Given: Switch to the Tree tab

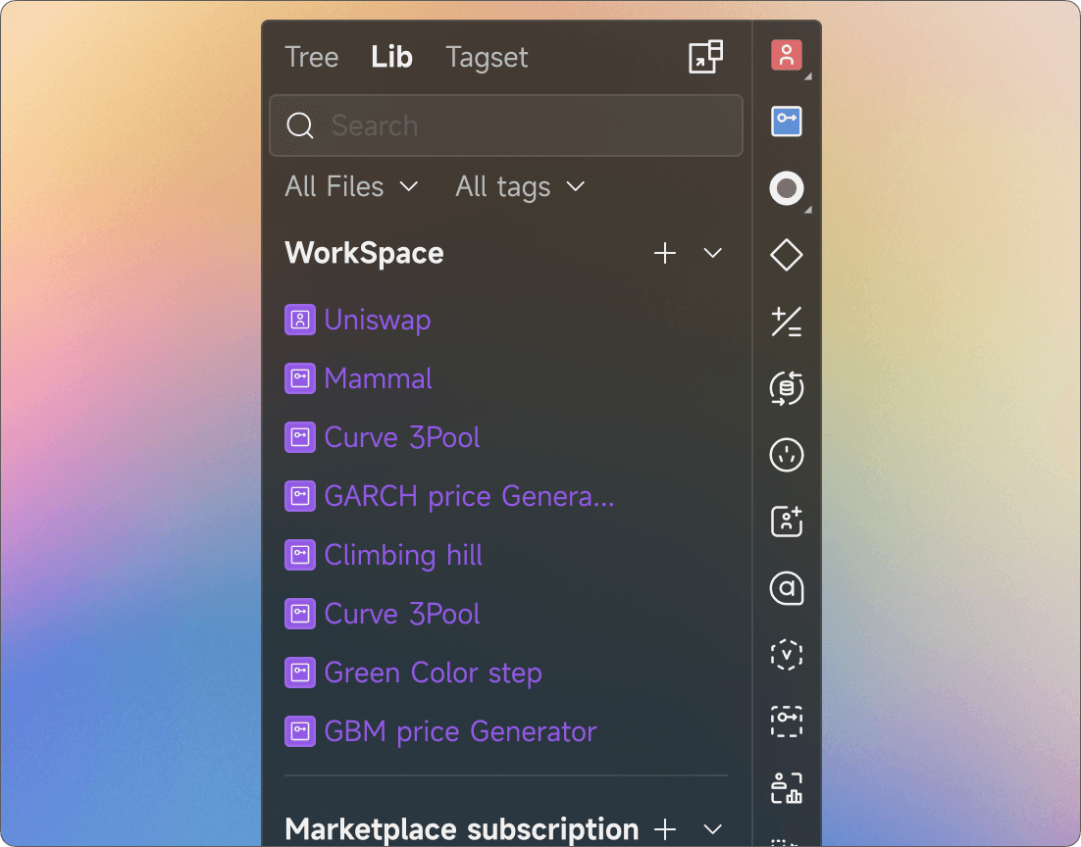Looking at the screenshot, I should point(311,57).
